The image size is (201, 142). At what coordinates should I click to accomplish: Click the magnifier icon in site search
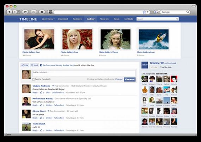tap(177, 19)
